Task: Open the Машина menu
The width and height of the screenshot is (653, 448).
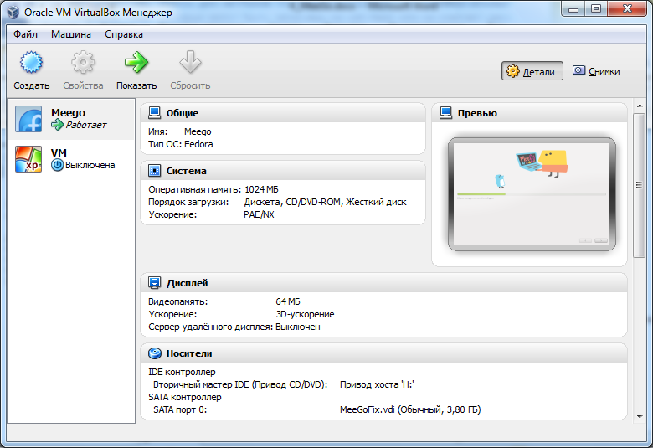Action: click(x=71, y=34)
